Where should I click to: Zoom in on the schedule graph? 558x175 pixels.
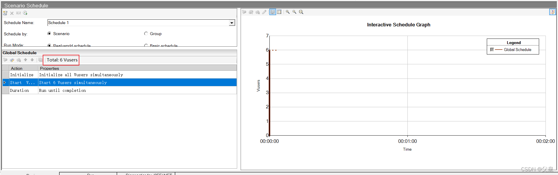[x=287, y=12]
